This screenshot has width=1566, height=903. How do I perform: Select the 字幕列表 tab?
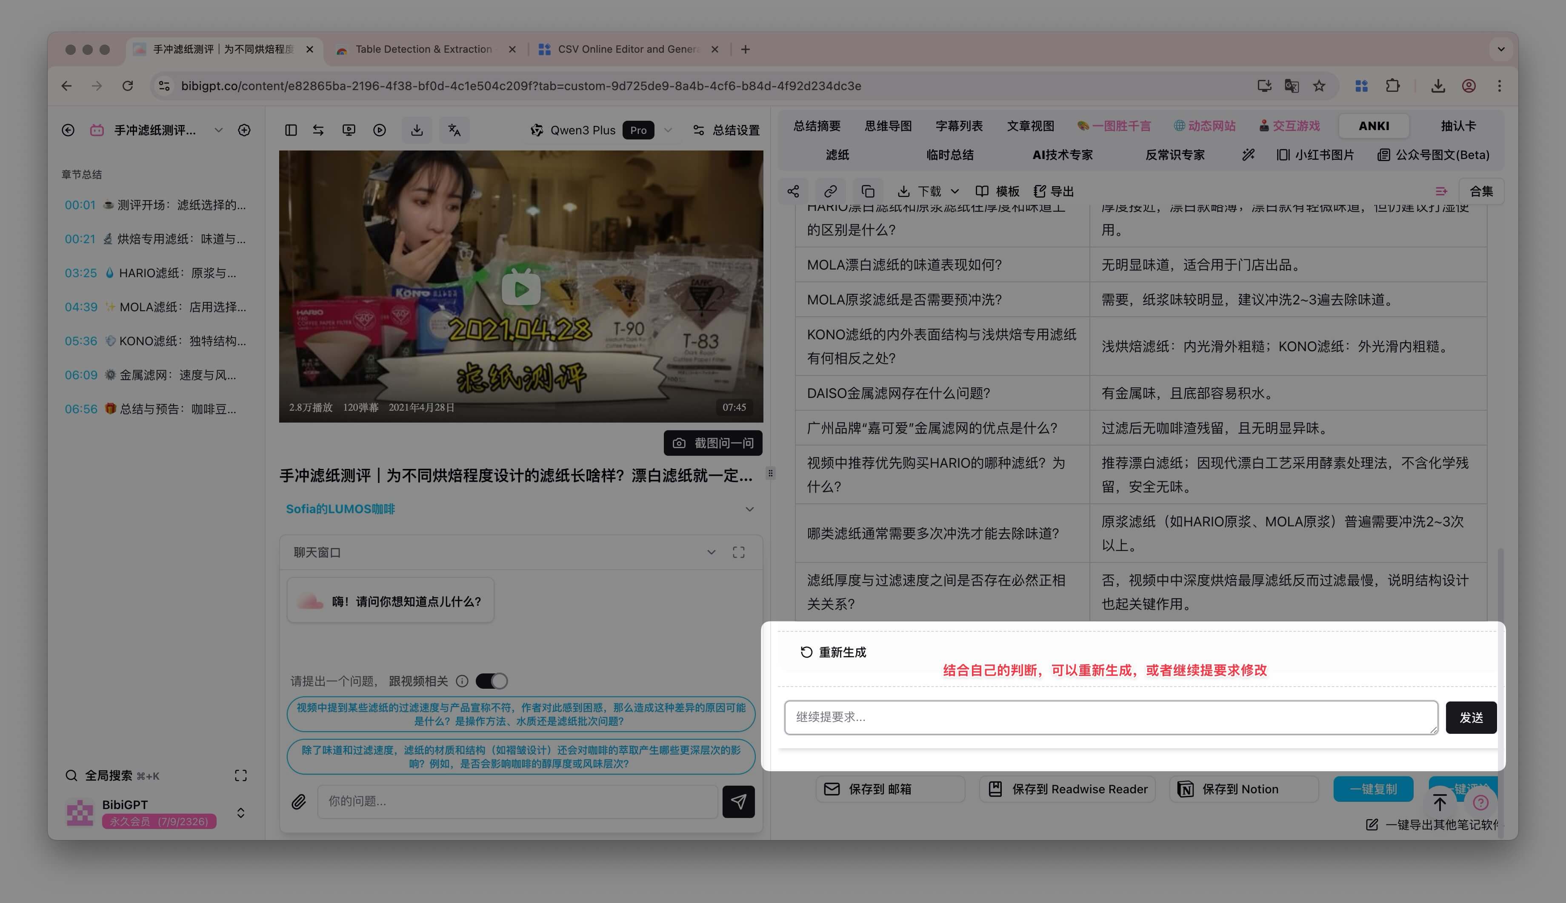tap(959, 126)
